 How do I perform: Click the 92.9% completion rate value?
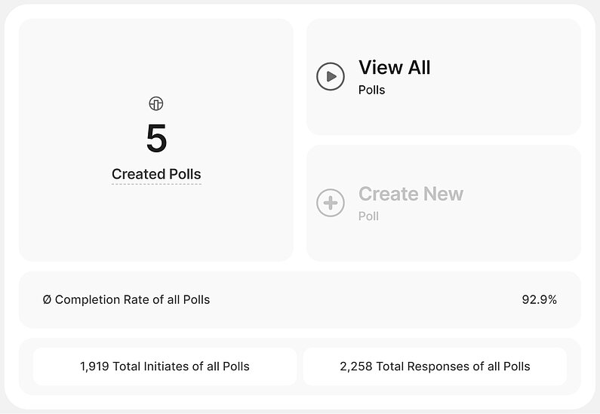539,299
